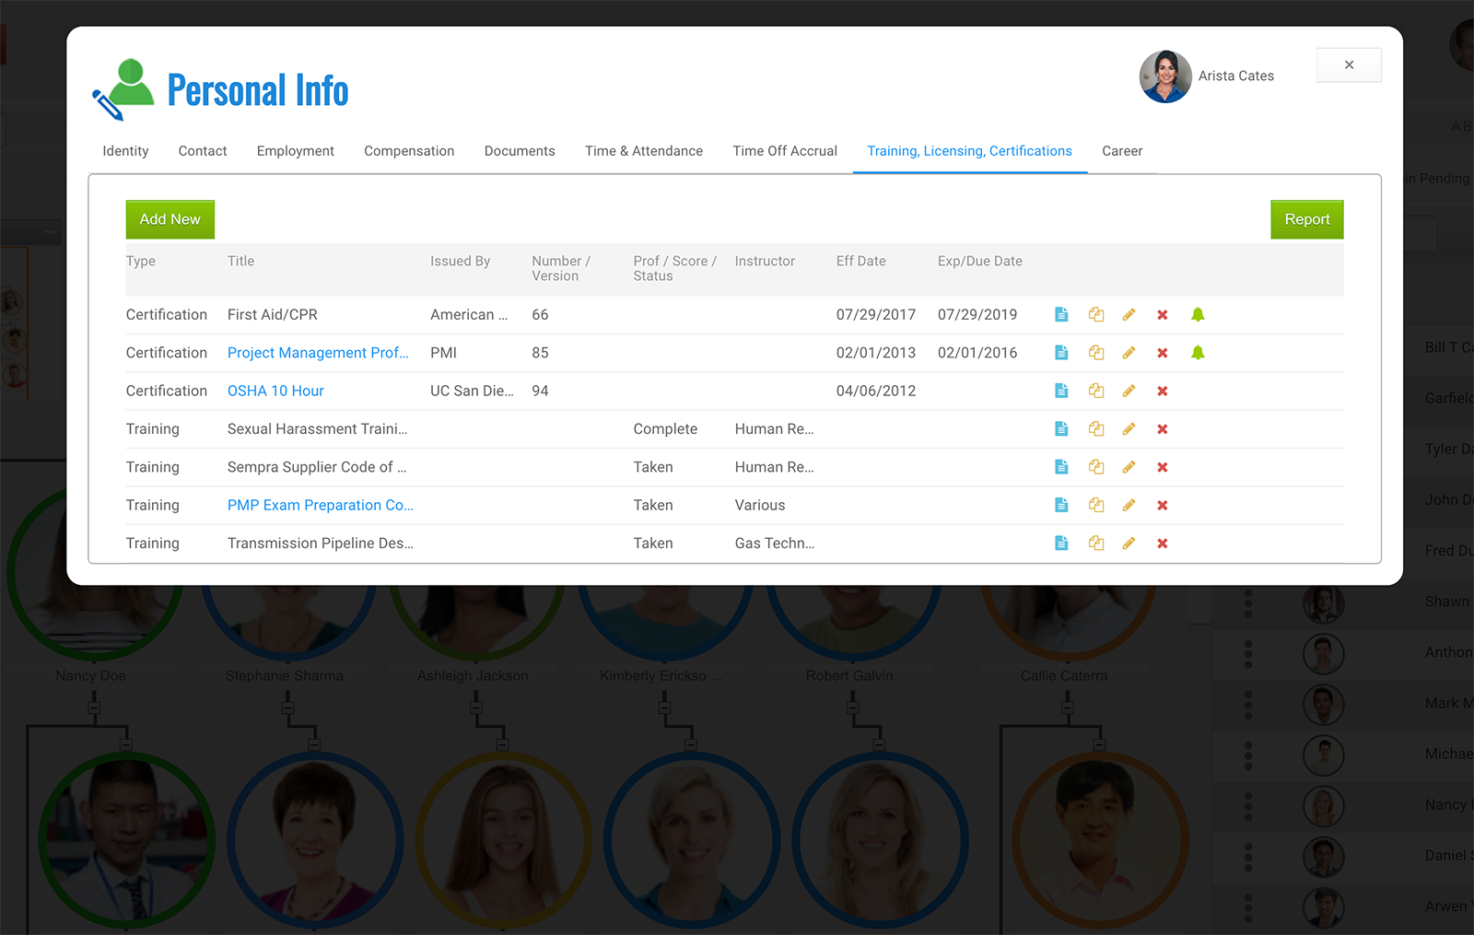Copy the Transmission Pipeline Des... training row

pyautogui.click(x=1096, y=543)
